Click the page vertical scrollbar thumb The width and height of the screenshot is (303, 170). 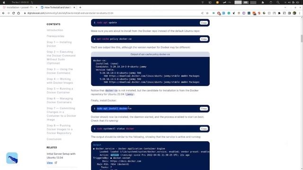coord(302,38)
